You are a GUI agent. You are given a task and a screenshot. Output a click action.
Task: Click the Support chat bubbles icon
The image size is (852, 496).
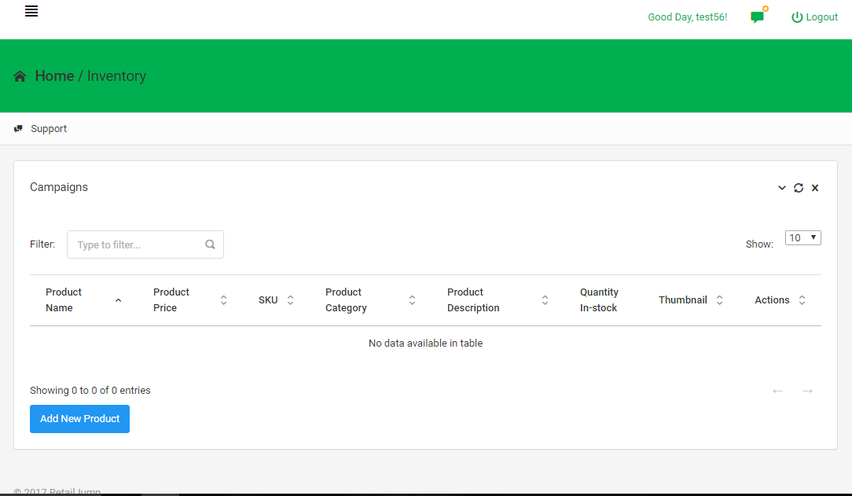point(19,129)
